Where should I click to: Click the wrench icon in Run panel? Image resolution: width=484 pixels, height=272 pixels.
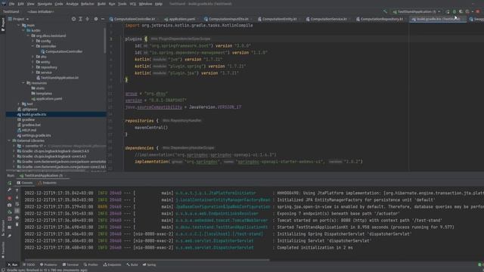pos(10,190)
